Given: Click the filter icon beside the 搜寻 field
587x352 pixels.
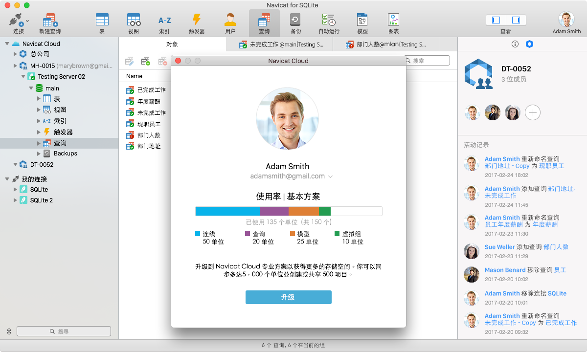Looking at the screenshot, I should click(9, 331).
